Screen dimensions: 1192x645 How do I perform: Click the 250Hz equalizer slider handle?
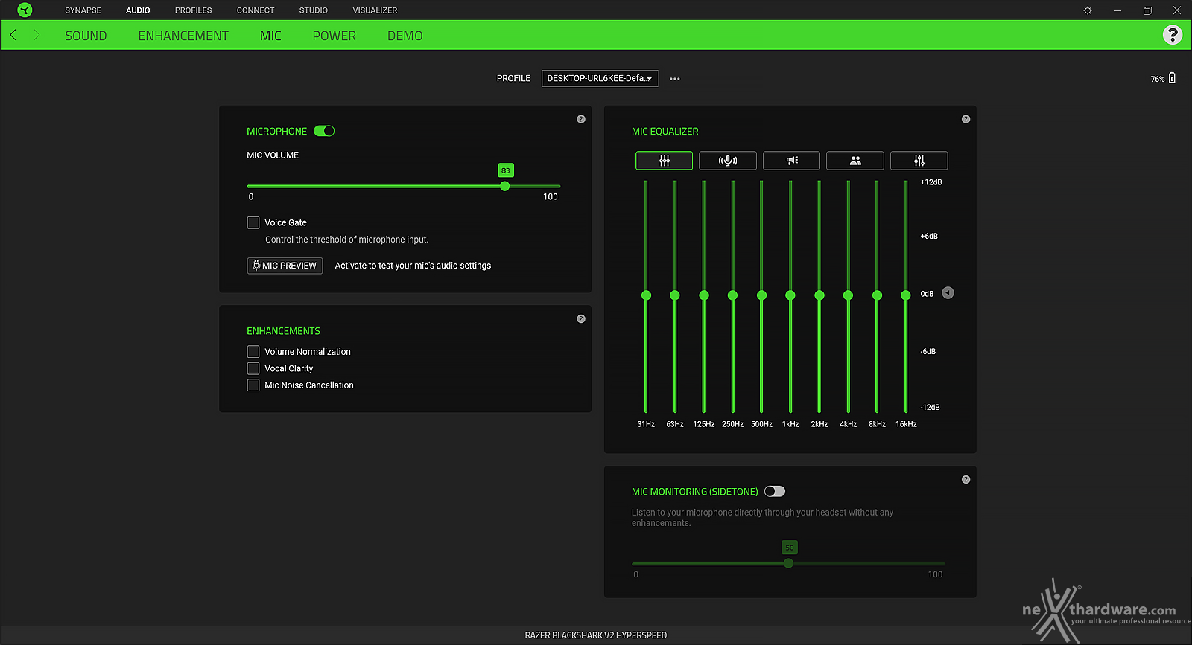point(732,295)
